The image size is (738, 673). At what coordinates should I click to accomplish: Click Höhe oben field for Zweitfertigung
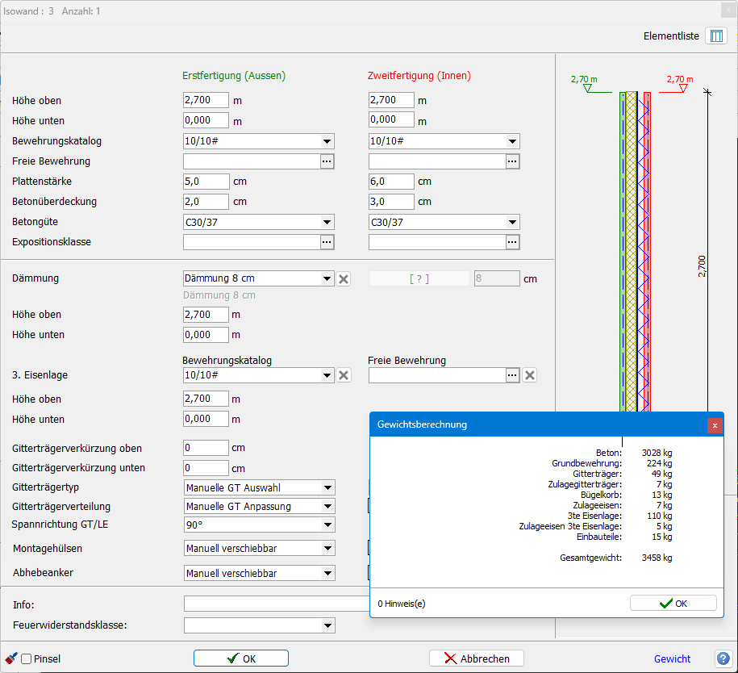(x=391, y=100)
